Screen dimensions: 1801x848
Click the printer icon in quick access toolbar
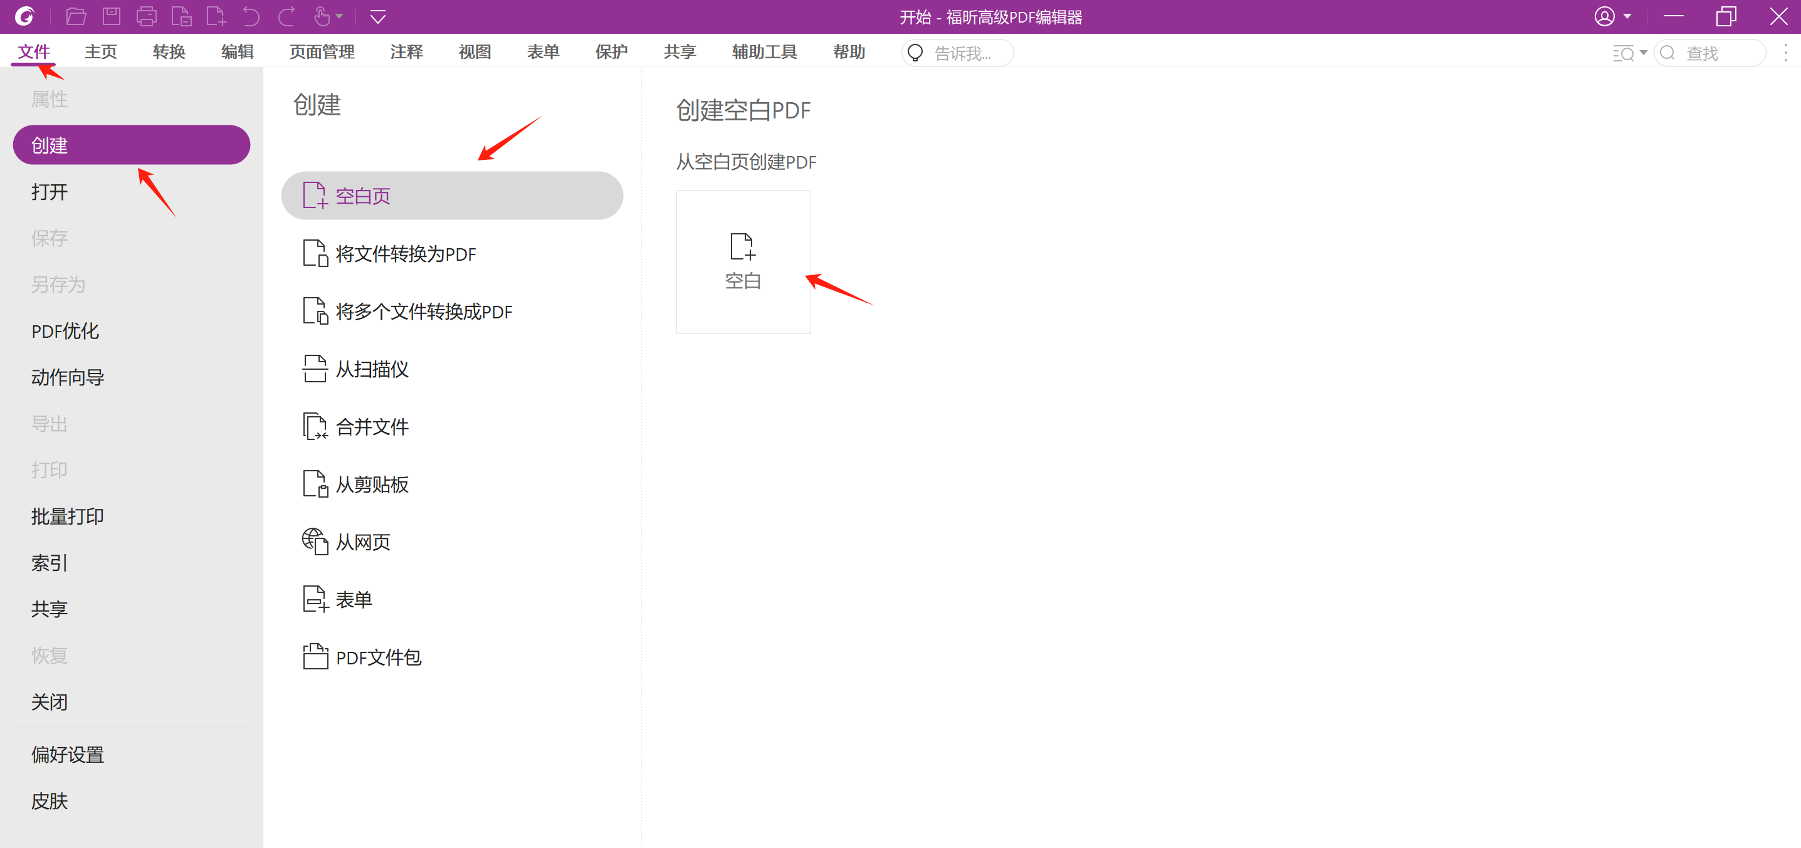click(146, 16)
